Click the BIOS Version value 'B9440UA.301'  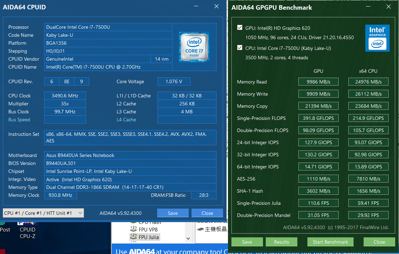[130, 163]
